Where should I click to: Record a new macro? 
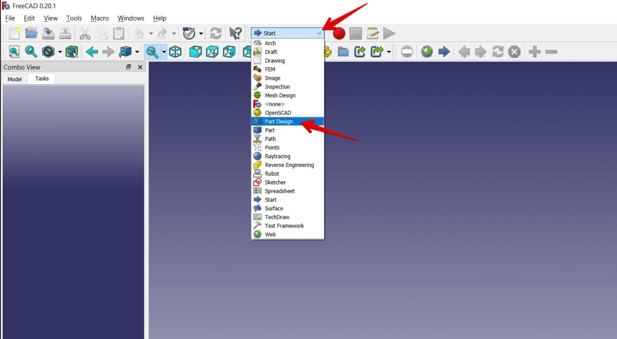[x=338, y=33]
